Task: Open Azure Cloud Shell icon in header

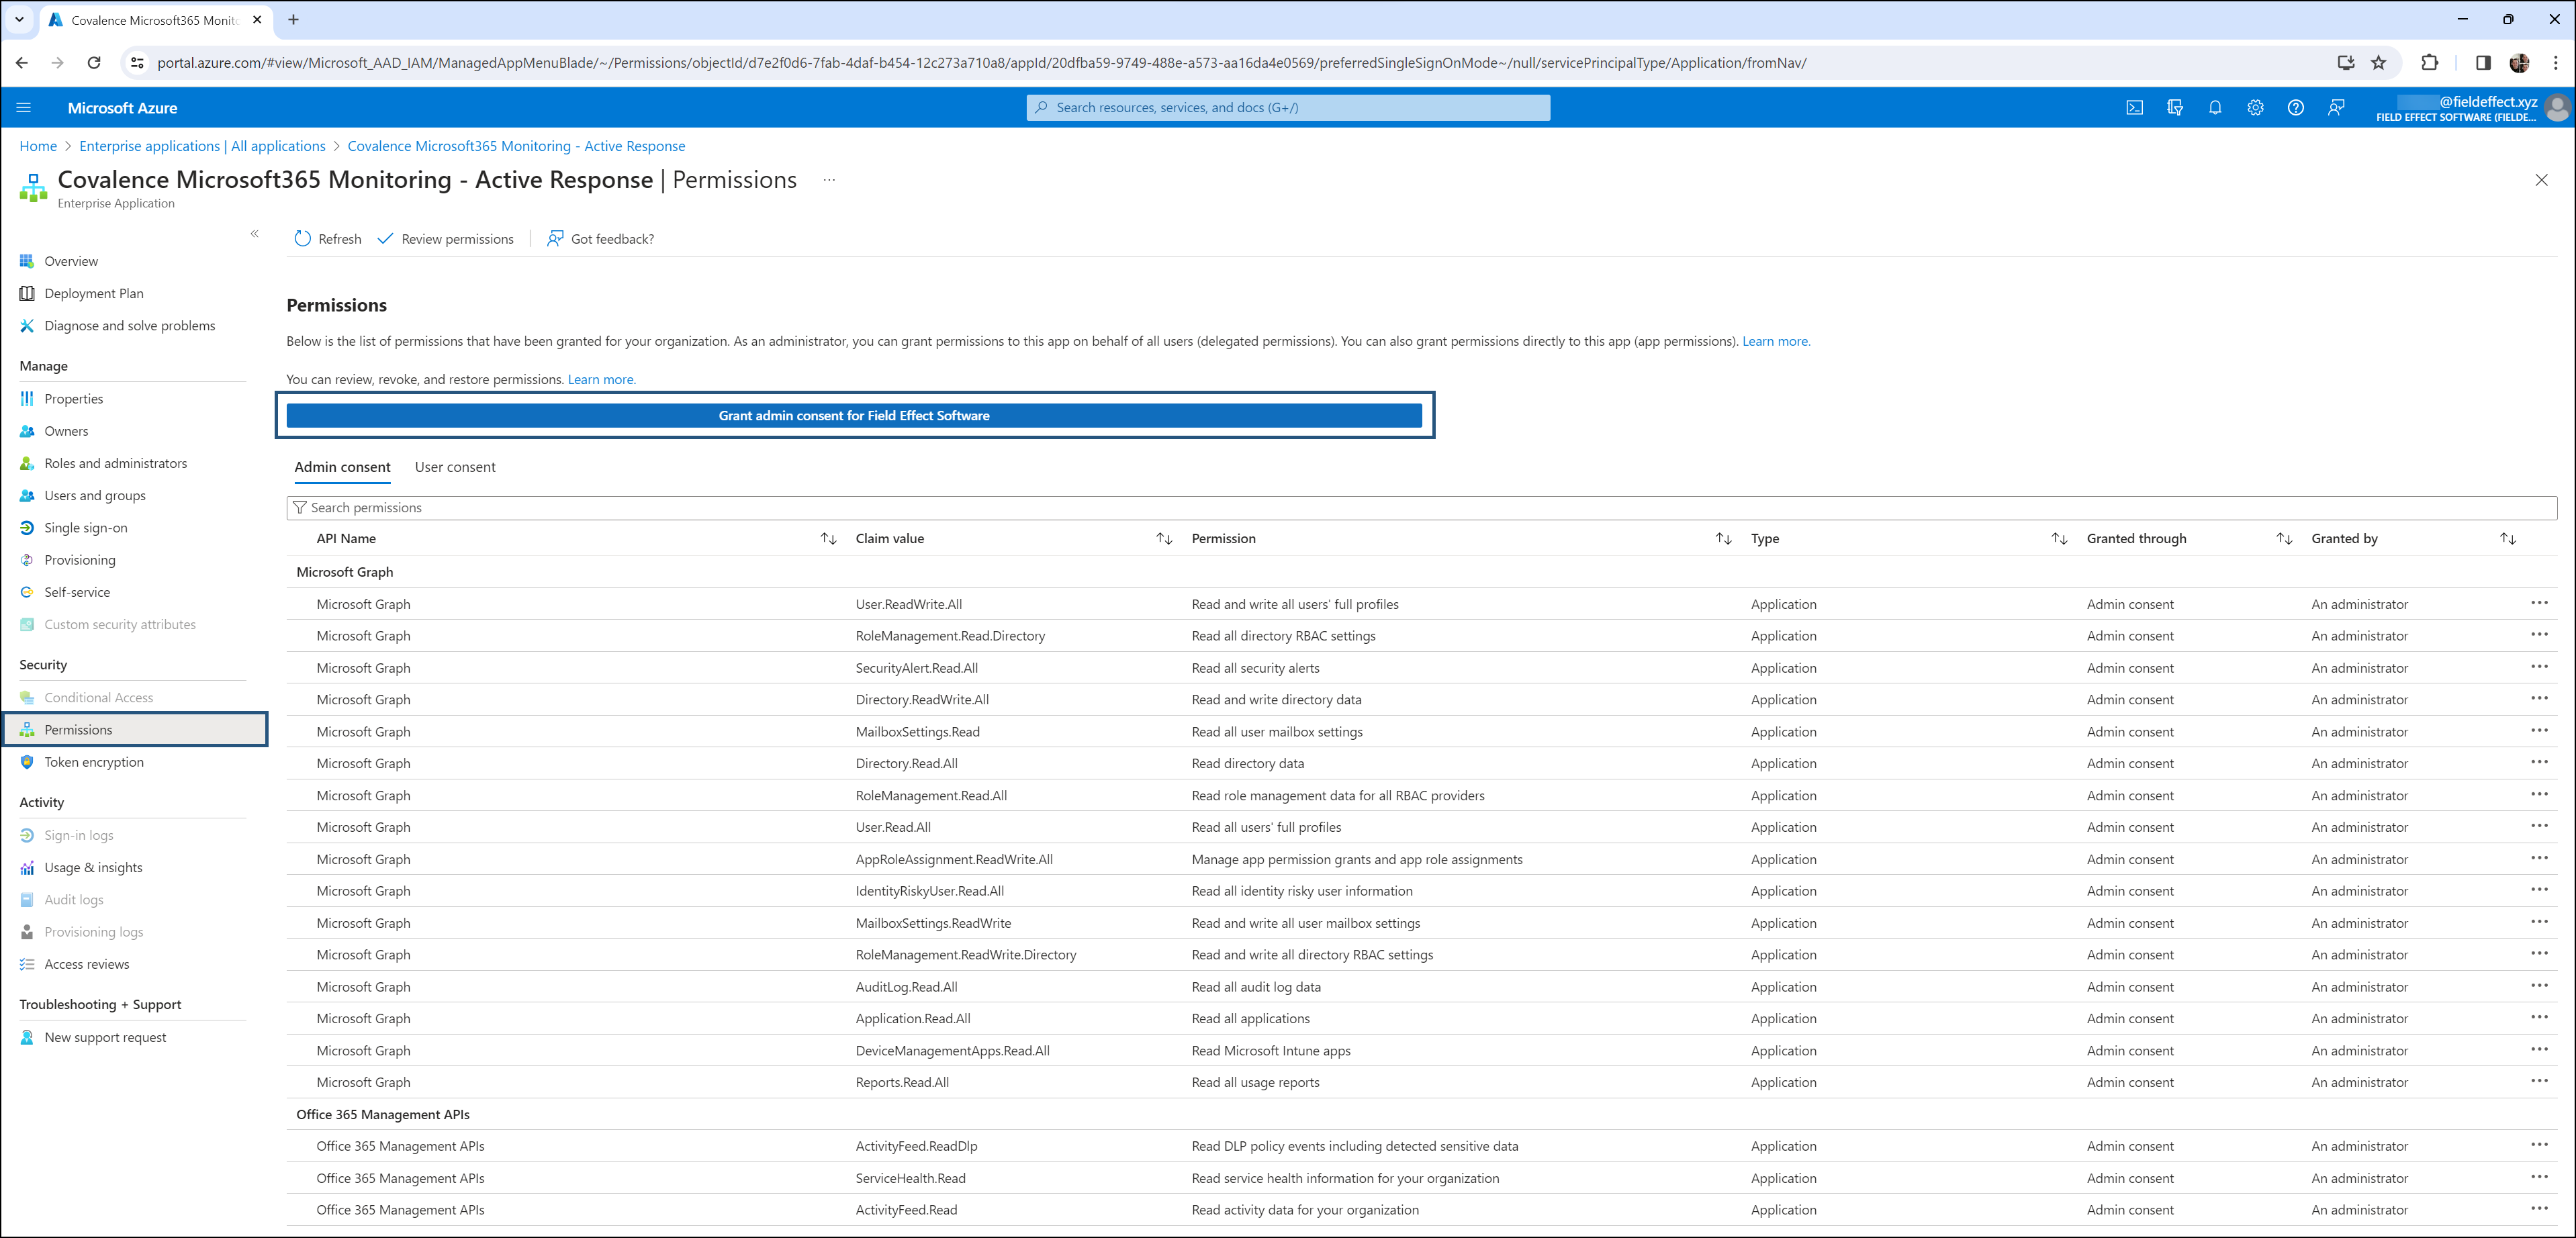Action: (x=2134, y=108)
